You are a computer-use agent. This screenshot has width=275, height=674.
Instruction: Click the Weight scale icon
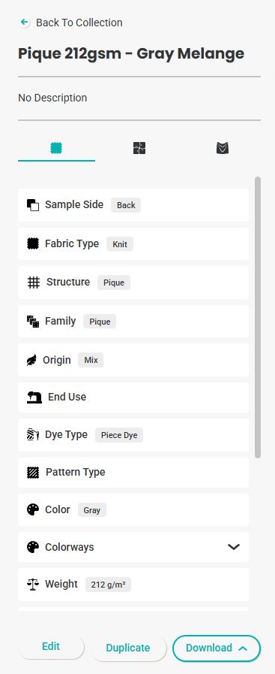(33, 584)
